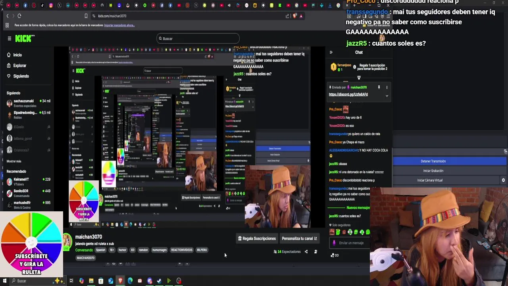This screenshot has width=508, height=286.
Task: Open virtual camera settings gear in OBS
Action: [x=503, y=180]
